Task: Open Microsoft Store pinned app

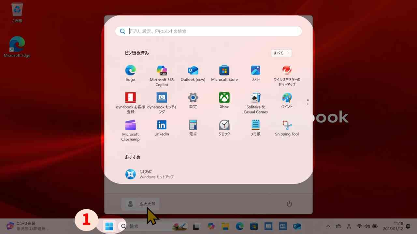Action: click(224, 73)
